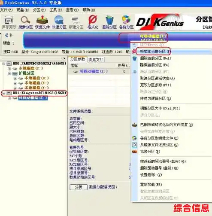Go to previous disk with left arrow
Viewport: 212px width, 216px height.
click(6, 35)
